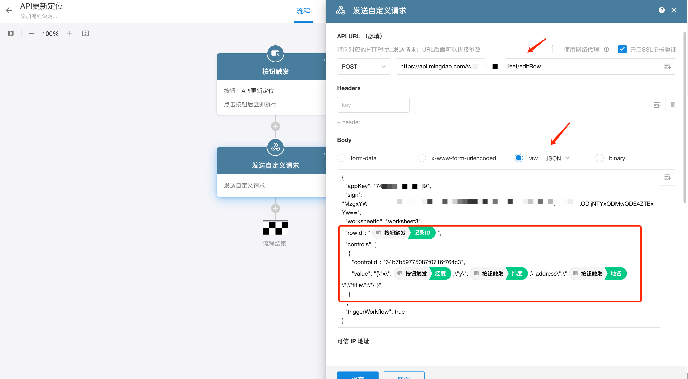
Task: Select the form-data radio button
Action: point(341,158)
